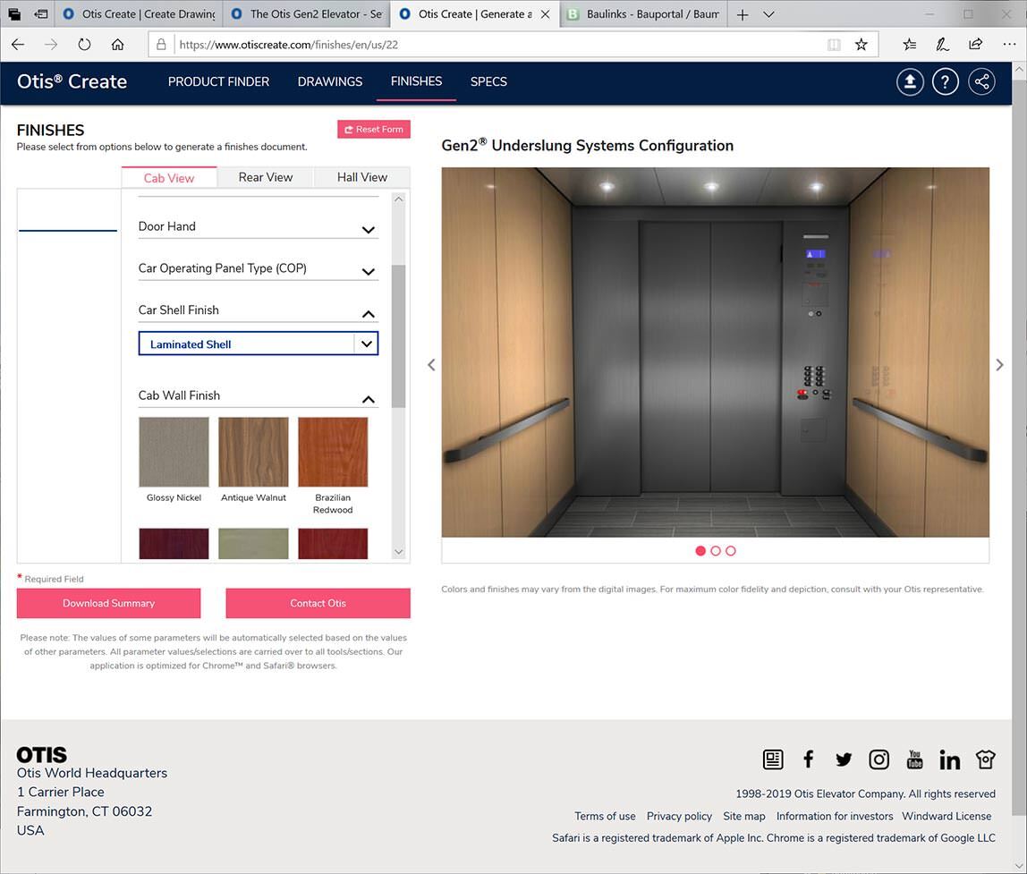Show the next elevator preview image

click(999, 365)
